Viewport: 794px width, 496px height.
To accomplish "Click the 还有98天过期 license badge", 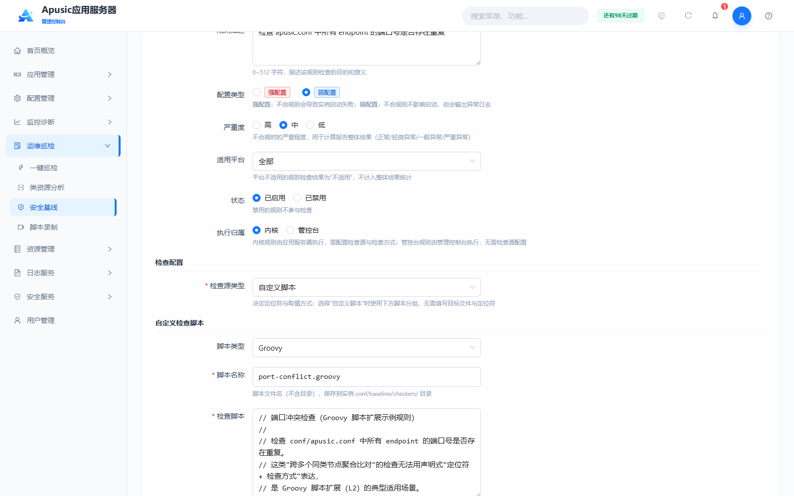I will click(620, 16).
